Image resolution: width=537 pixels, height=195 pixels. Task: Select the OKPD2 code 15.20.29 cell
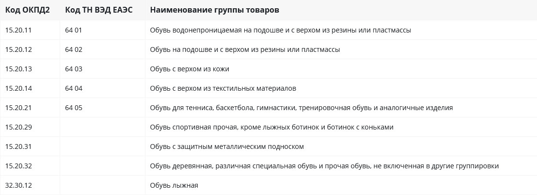(x=18, y=127)
